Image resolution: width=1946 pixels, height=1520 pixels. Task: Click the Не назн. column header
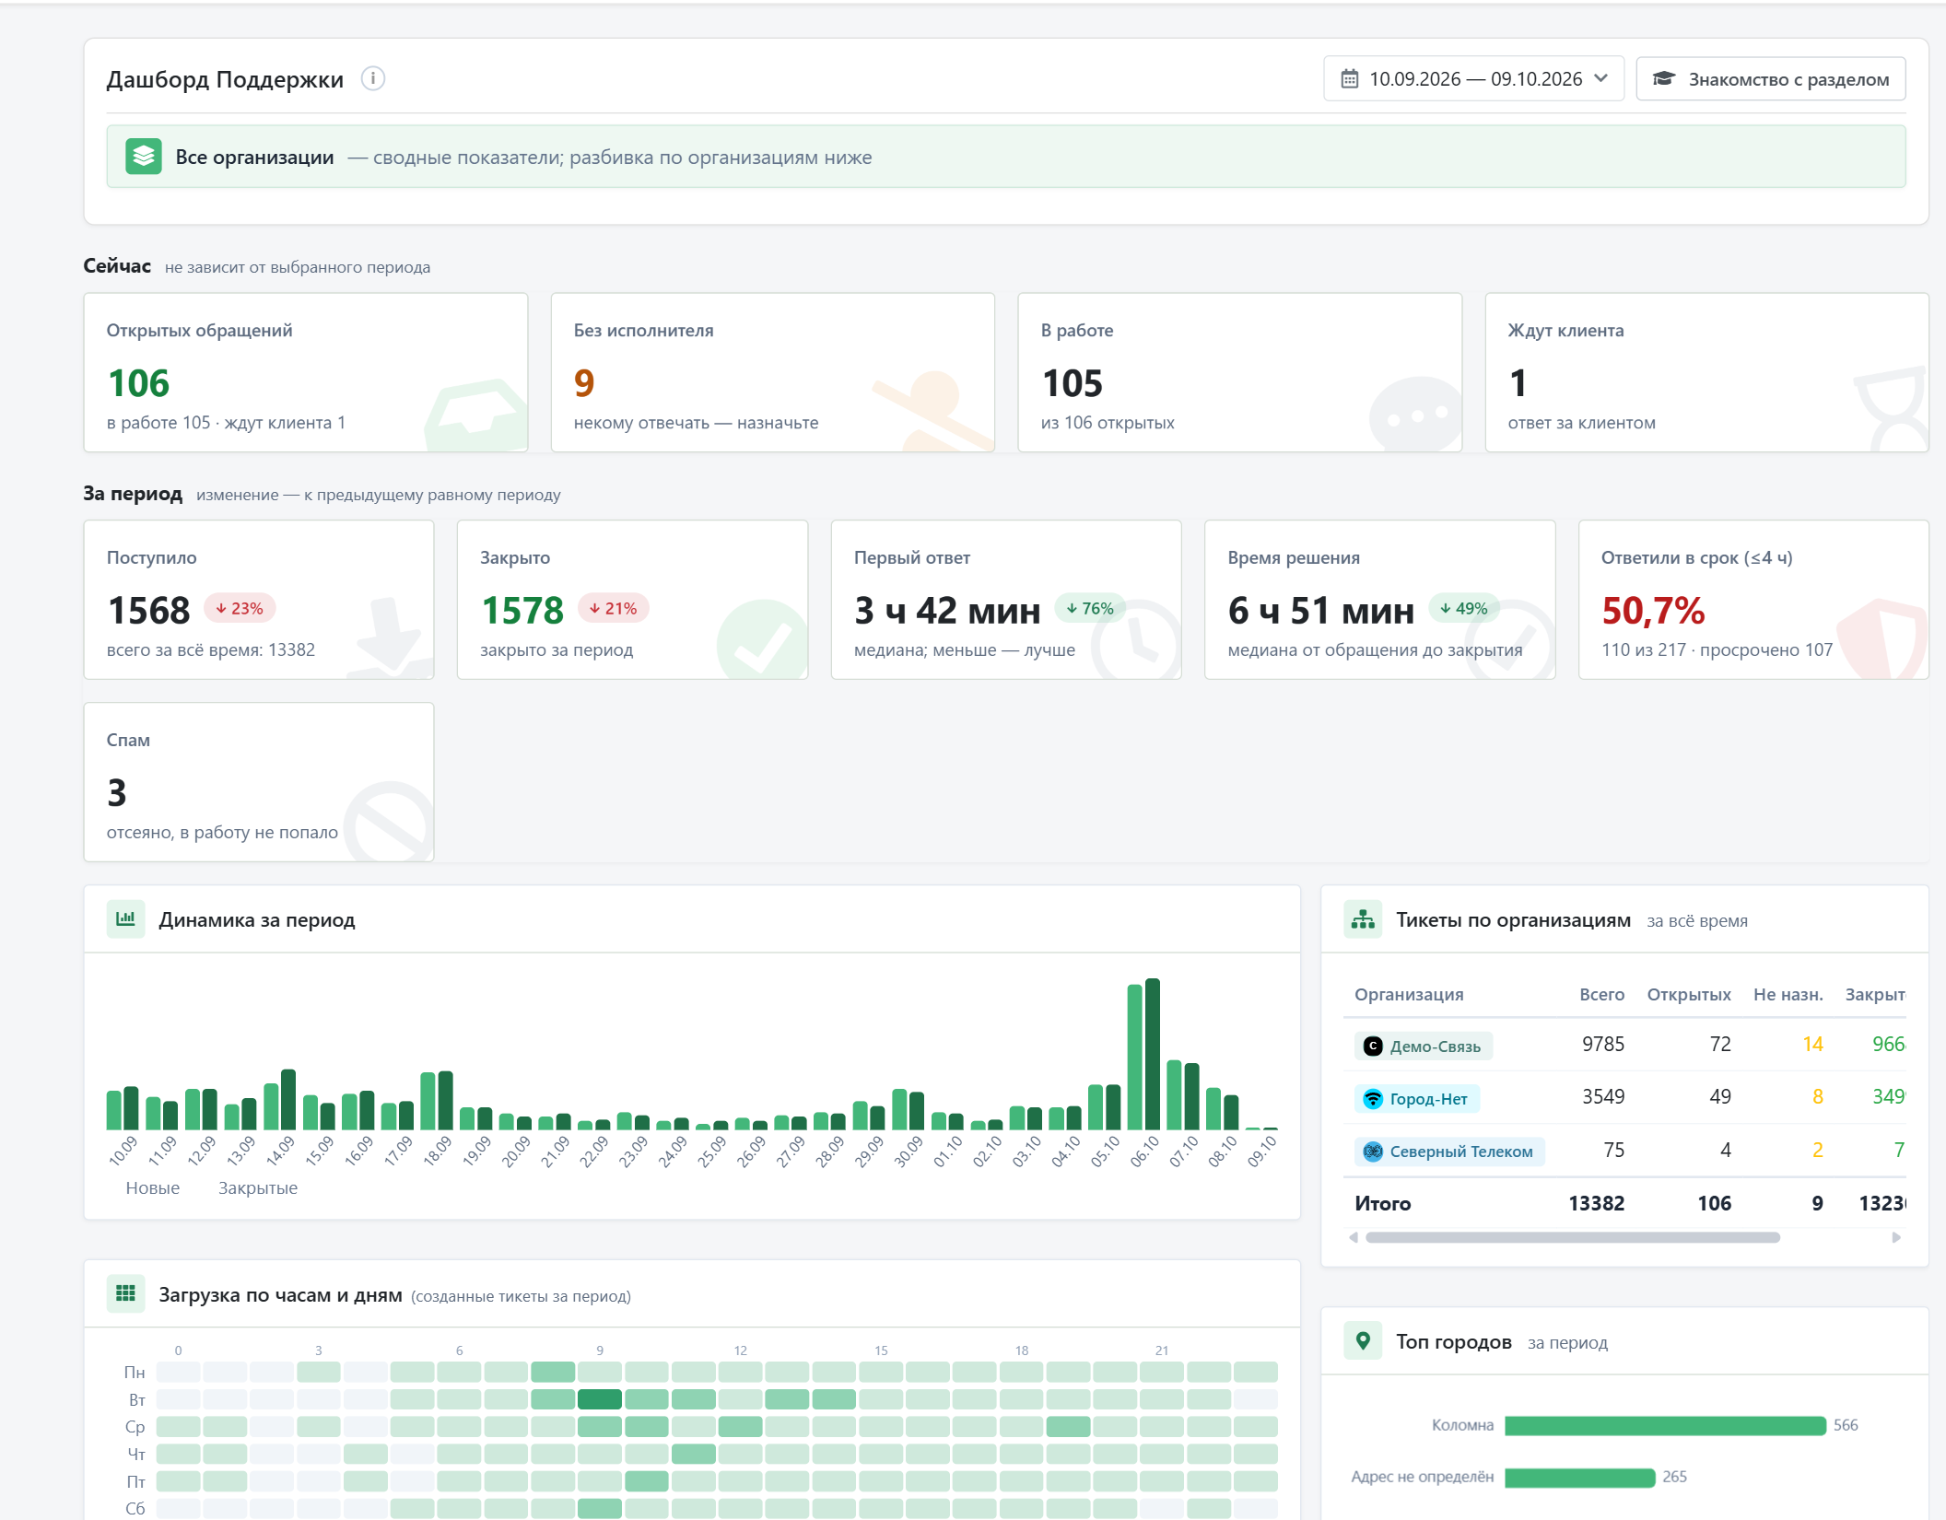(1788, 994)
